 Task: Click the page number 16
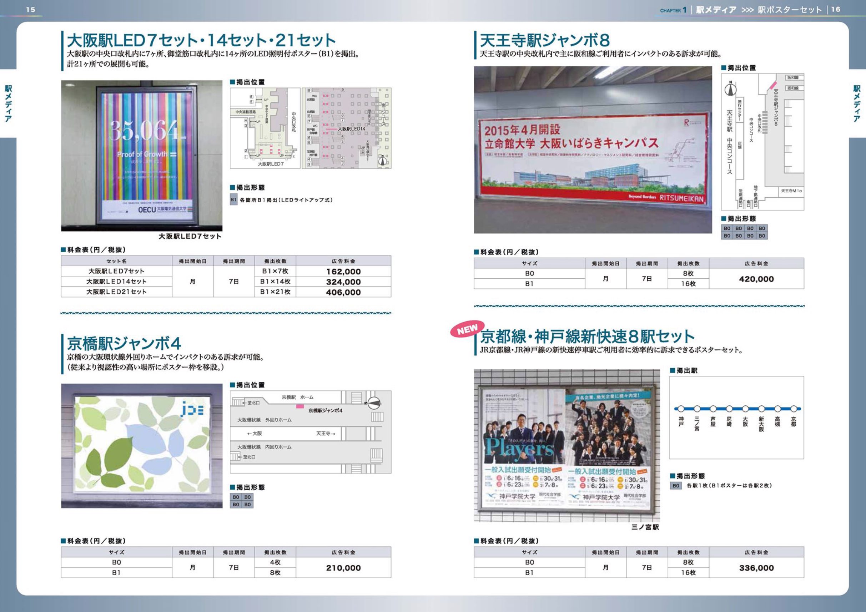(835, 9)
